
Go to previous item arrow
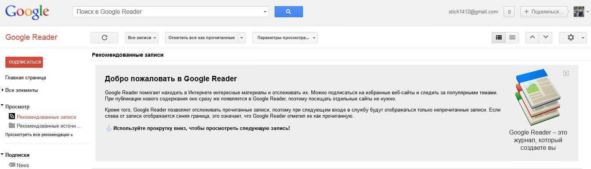pos(532,38)
